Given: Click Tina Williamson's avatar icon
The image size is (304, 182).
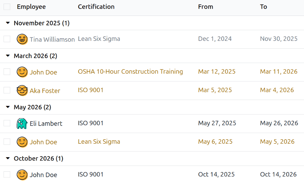Looking at the screenshot, I should coord(22,39).
